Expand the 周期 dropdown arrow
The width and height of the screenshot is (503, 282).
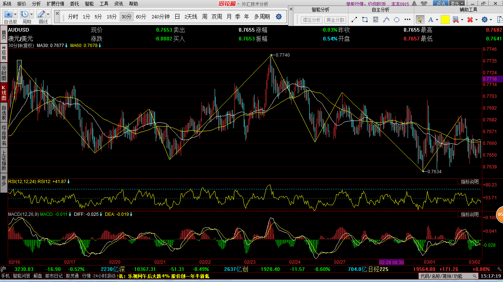32,14
